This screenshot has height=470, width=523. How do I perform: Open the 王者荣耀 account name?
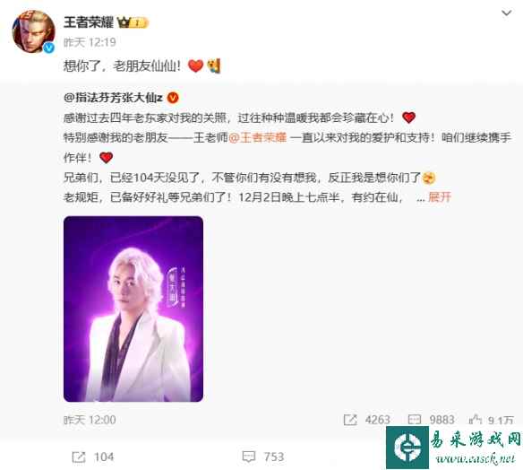[89, 22]
